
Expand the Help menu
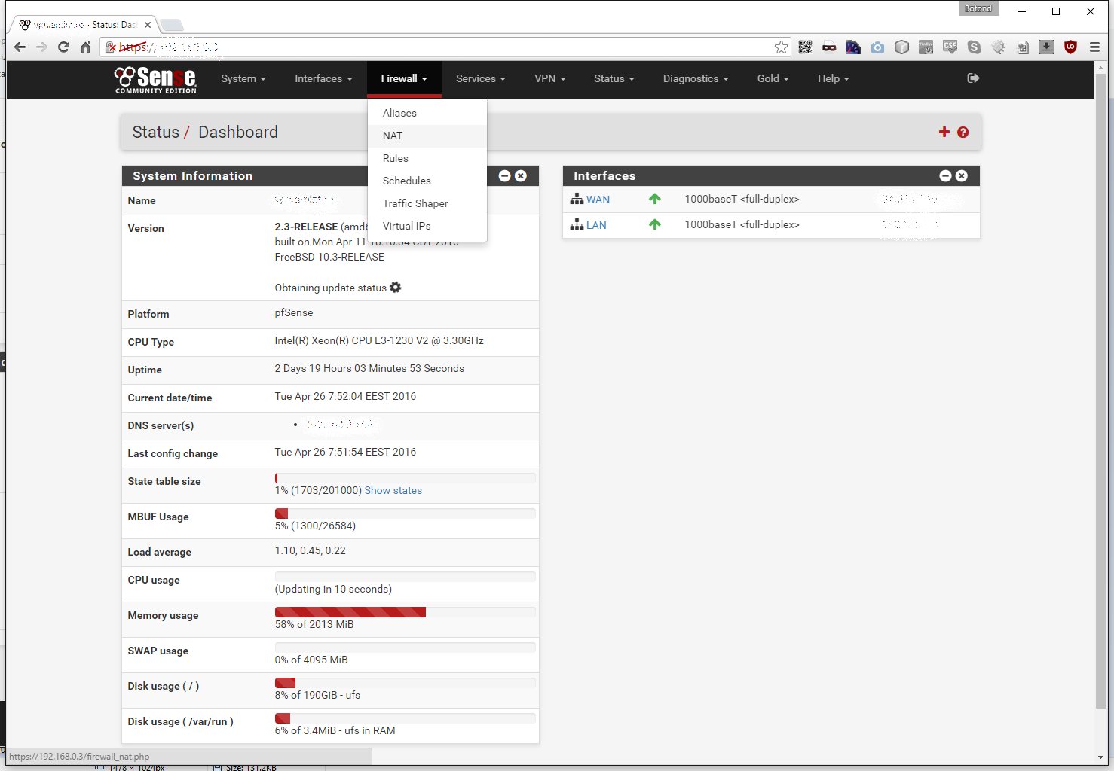[x=834, y=79]
